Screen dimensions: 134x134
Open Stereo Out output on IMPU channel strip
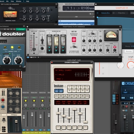42,93
